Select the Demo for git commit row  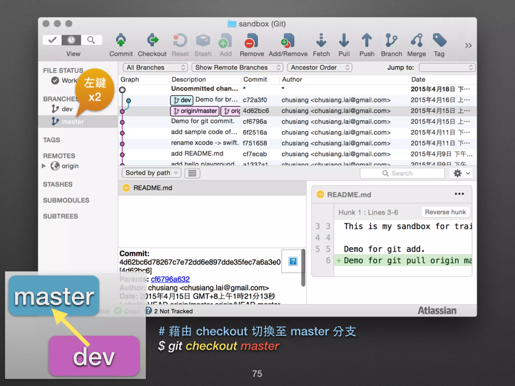click(x=203, y=121)
